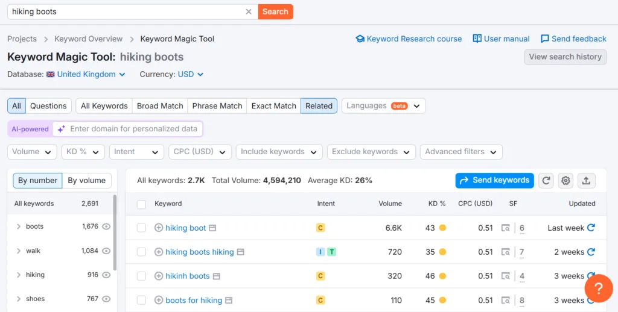Open the KD % filter dropdown
The width and height of the screenshot is (618, 312).
point(83,152)
